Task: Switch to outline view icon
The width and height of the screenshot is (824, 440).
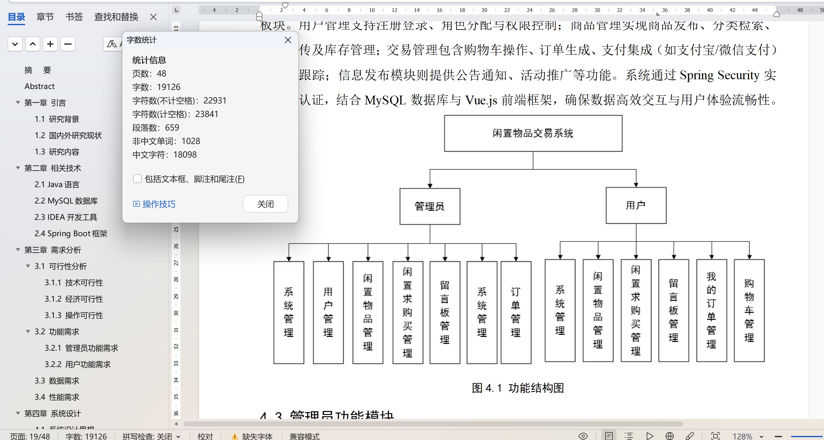Action: tap(628, 436)
